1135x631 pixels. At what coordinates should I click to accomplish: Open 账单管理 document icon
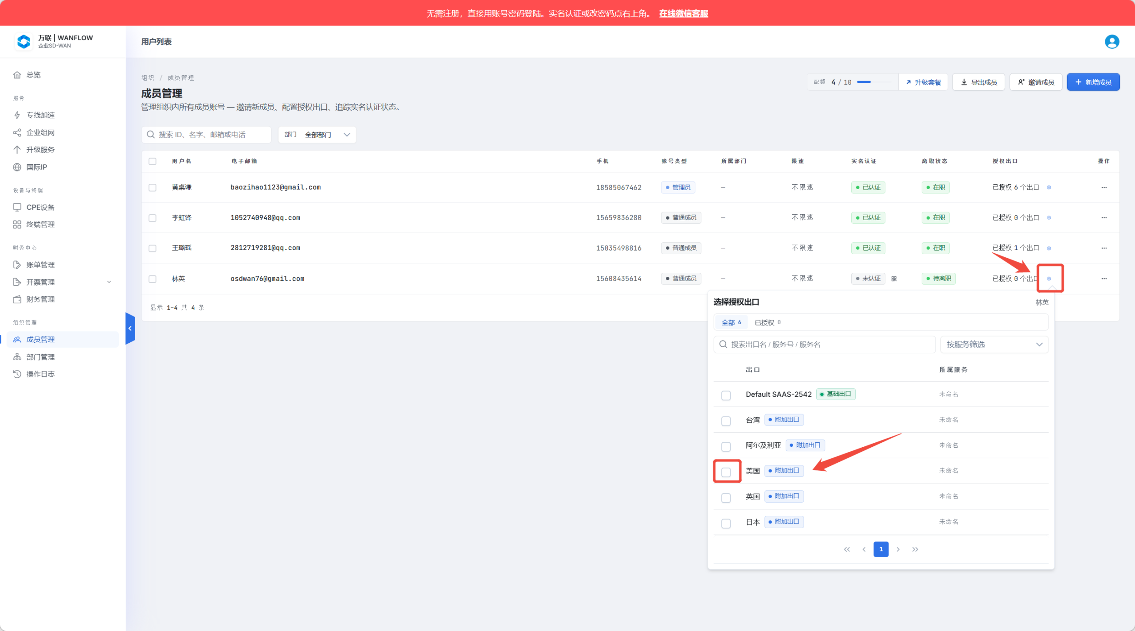click(17, 265)
